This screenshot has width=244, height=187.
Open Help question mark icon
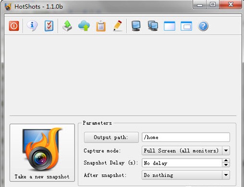[x=203, y=26]
